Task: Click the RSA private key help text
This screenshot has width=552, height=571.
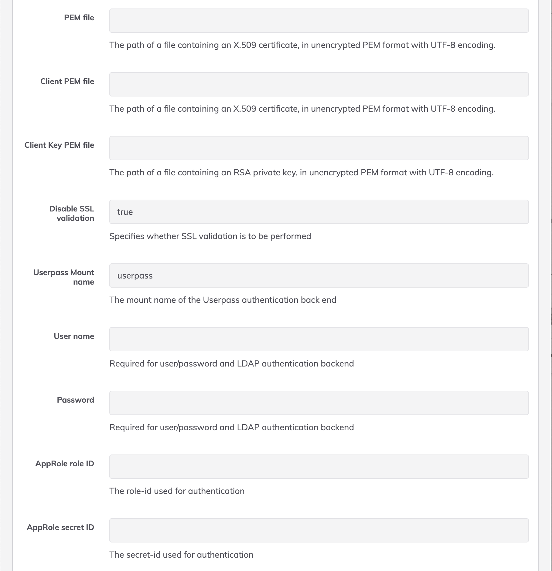Action: click(x=302, y=172)
